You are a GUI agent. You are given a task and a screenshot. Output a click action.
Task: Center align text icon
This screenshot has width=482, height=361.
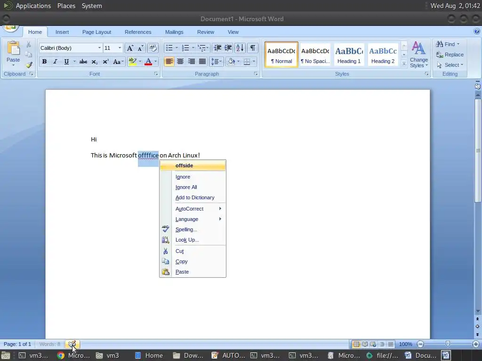[x=180, y=62]
